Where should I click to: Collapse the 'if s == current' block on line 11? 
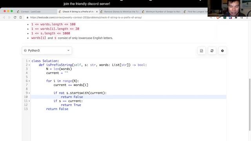pyautogui.click(x=29, y=101)
